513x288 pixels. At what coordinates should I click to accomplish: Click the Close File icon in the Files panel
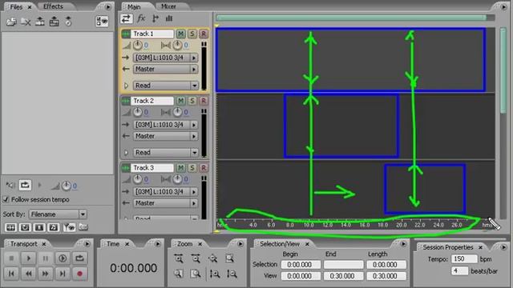(26, 22)
